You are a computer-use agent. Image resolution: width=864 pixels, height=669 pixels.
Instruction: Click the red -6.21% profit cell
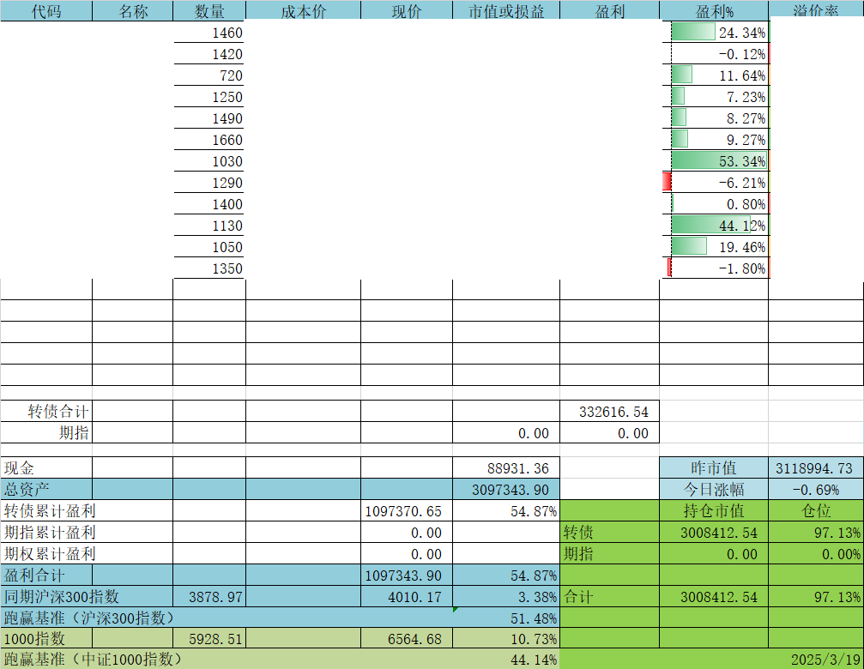coord(718,183)
